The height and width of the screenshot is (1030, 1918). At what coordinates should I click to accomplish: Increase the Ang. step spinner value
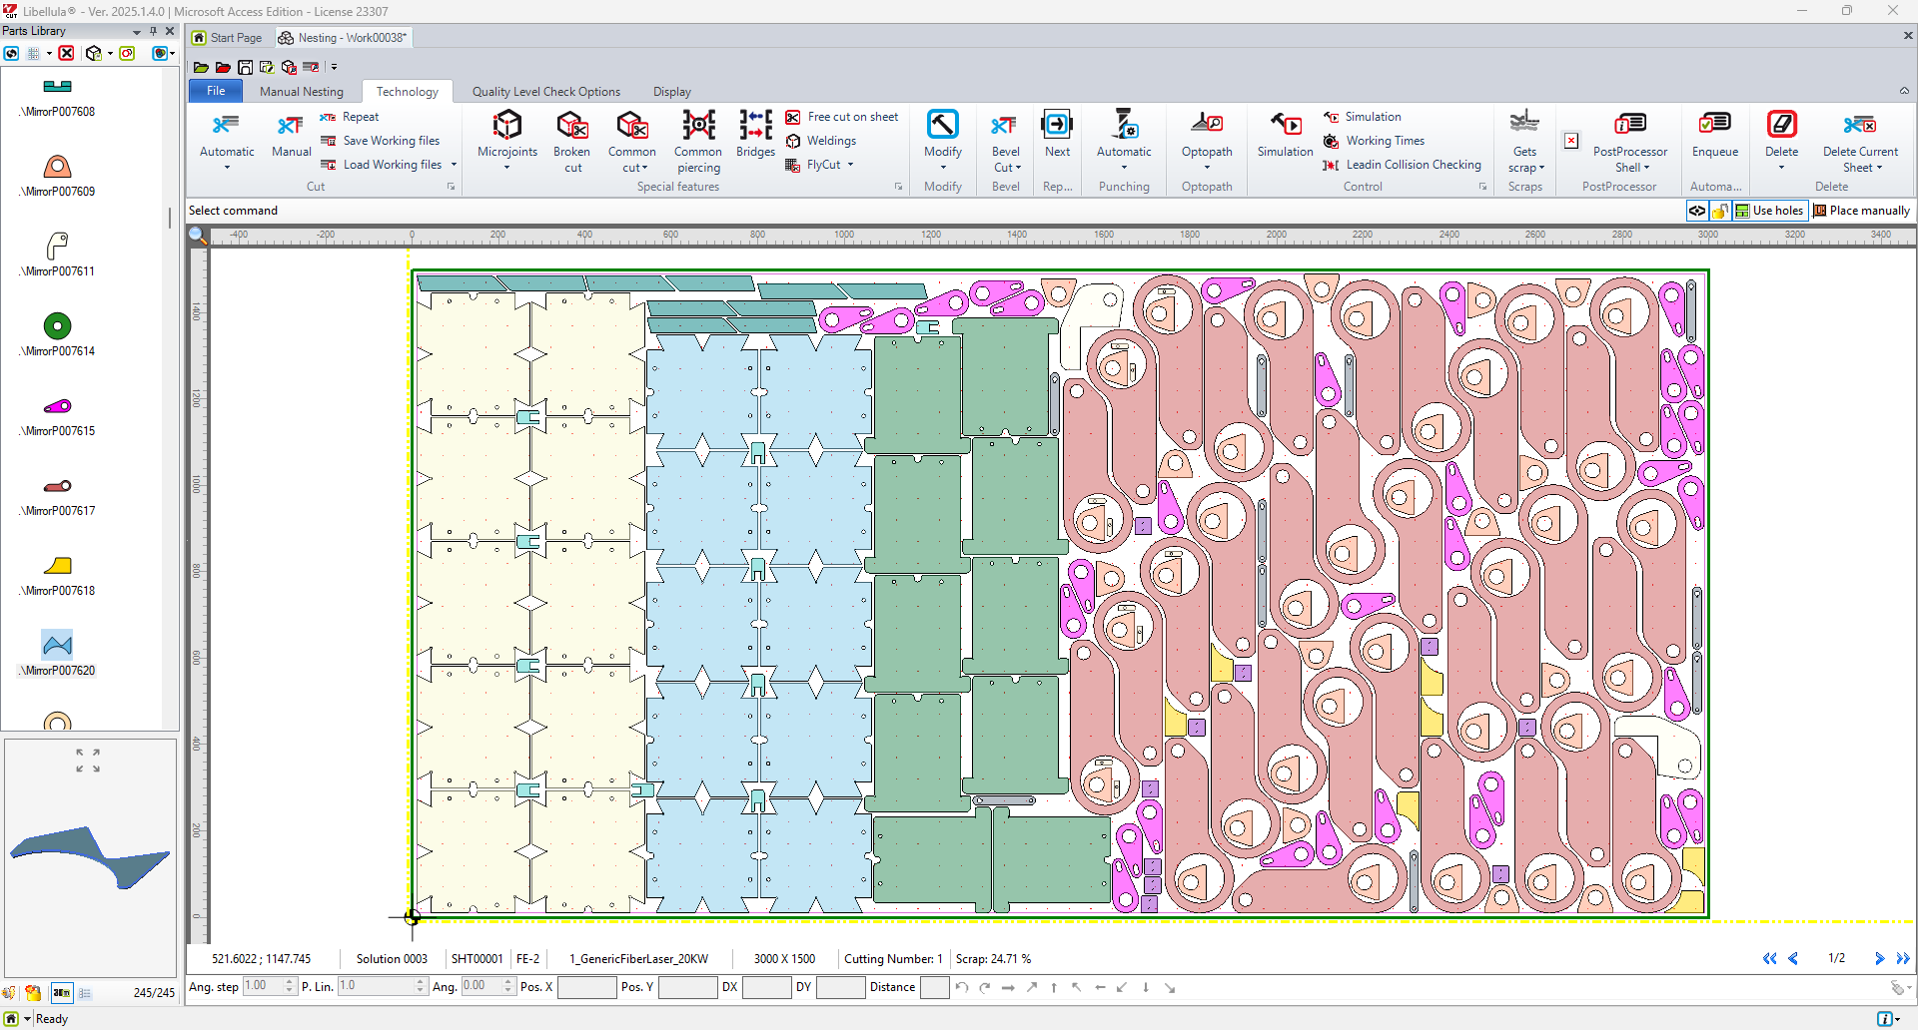coord(290,982)
